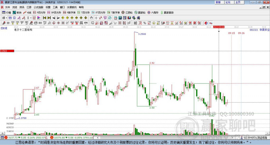Select the red target circle tool
The image size is (270, 145).
coord(54,23)
